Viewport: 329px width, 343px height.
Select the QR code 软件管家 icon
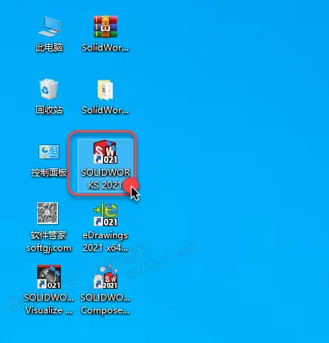click(48, 213)
